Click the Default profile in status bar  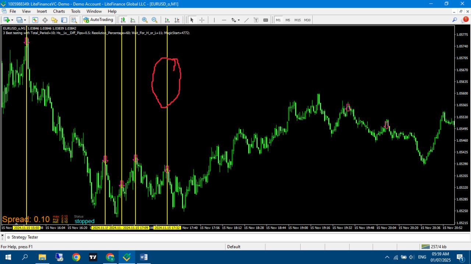(234, 247)
